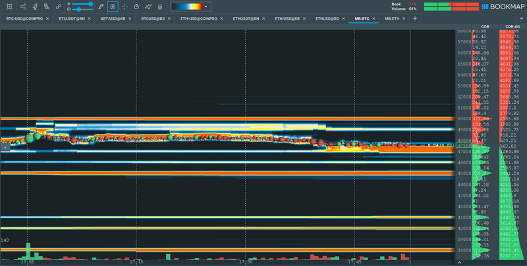Close the BTCUSD@BS tab
Screen dimensions: 527x266
[169, 19]
